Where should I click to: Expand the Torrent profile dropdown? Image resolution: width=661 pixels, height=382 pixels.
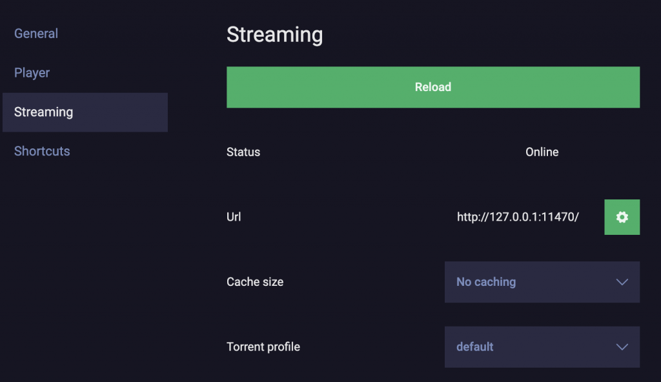(542, 347)
